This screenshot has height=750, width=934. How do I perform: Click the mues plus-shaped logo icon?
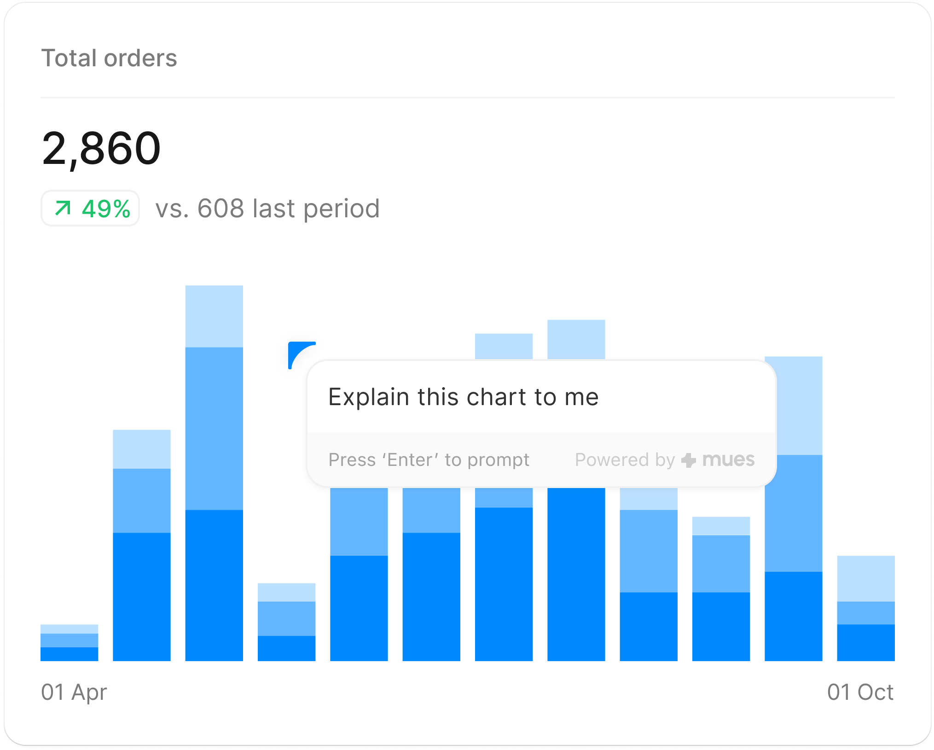tap(688, 460)
